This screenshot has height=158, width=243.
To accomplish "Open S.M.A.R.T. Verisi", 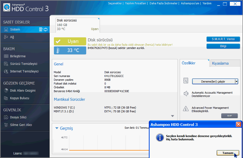I will click(x=223, y=39).
